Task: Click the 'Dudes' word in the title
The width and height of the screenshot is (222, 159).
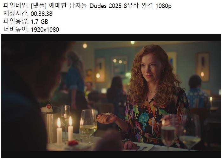Action: tap(98, 6)
